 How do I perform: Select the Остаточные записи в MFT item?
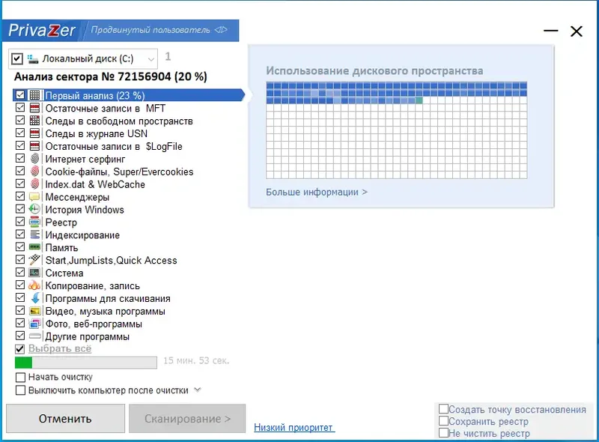coord(106,108)
